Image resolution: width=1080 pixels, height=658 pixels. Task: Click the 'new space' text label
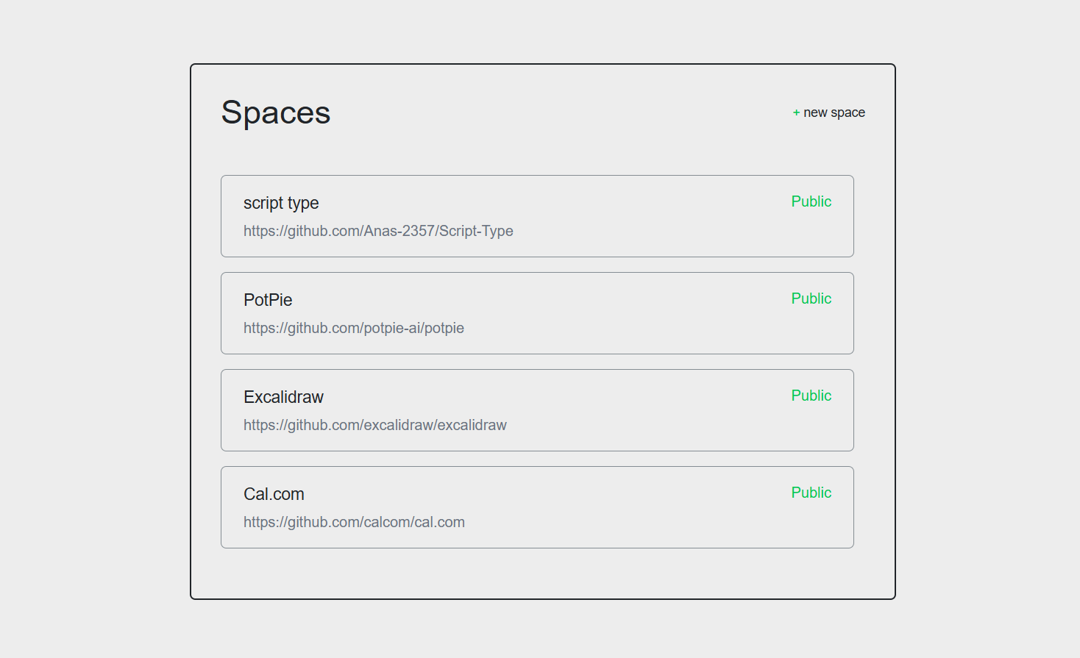pos(834,112)
